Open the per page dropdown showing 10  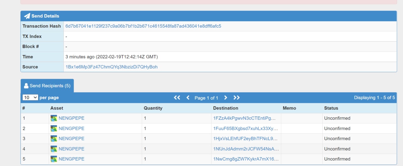(30, 98)
